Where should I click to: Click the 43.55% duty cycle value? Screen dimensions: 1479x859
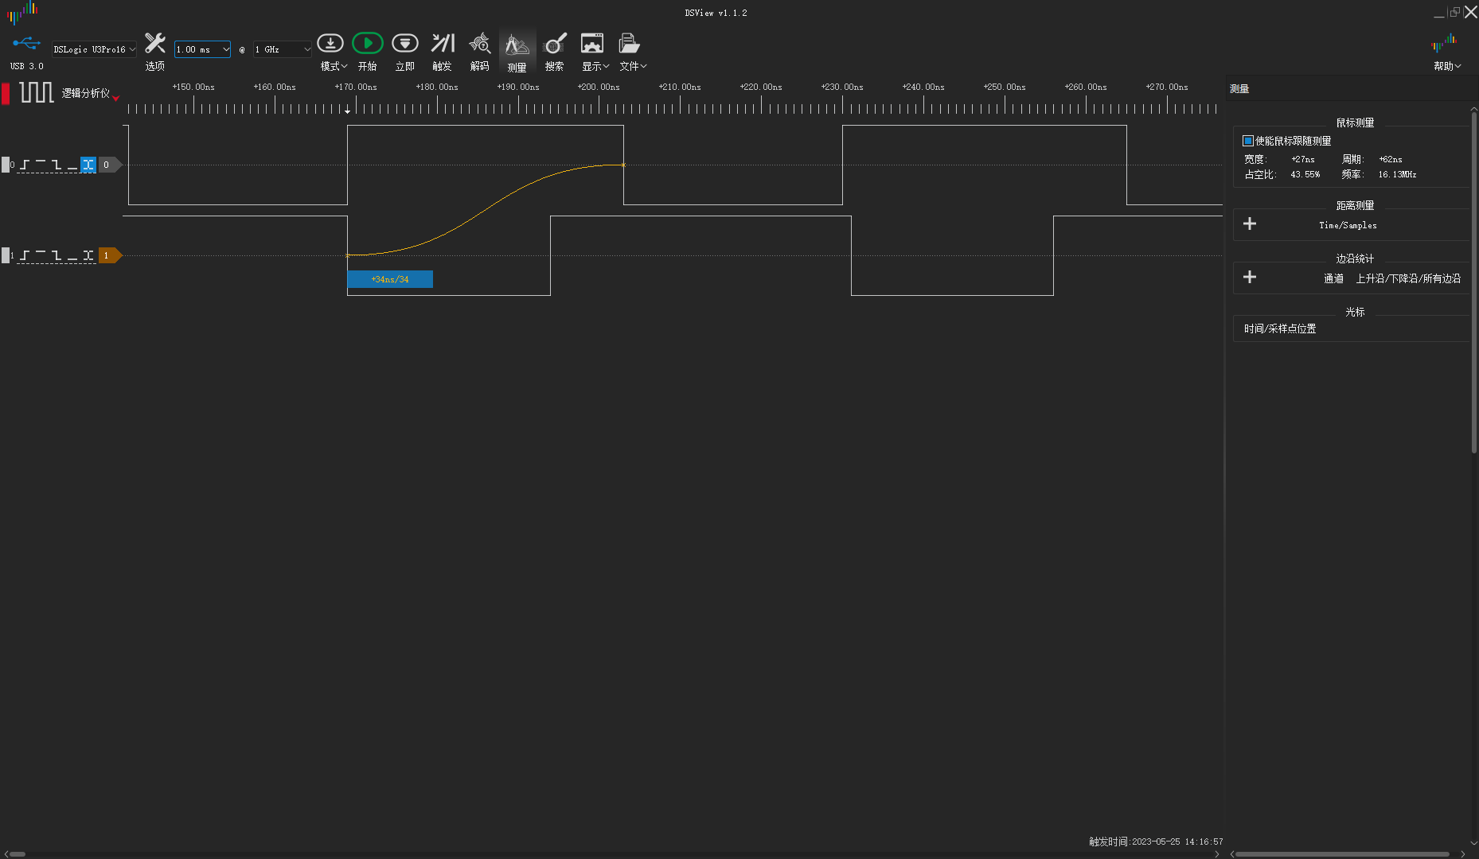point(1305,174)
